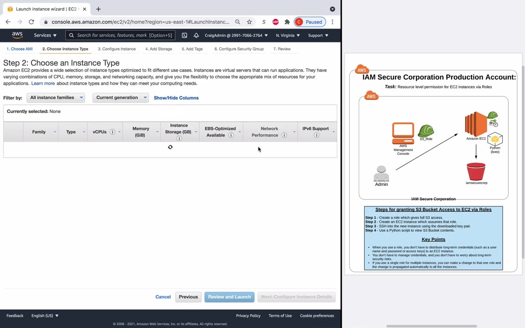The height and width of the screenshot is (328, 525).
Task: Click the Previous button
Action: tap(188, 297)
